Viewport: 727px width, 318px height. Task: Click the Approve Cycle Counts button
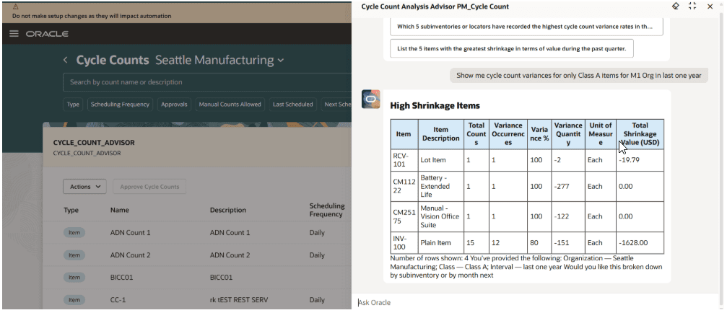[149, 187]
